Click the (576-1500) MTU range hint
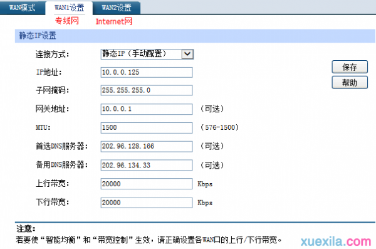Image resolution: width=376 pixels, height=249 pixels. coord(220,127)
